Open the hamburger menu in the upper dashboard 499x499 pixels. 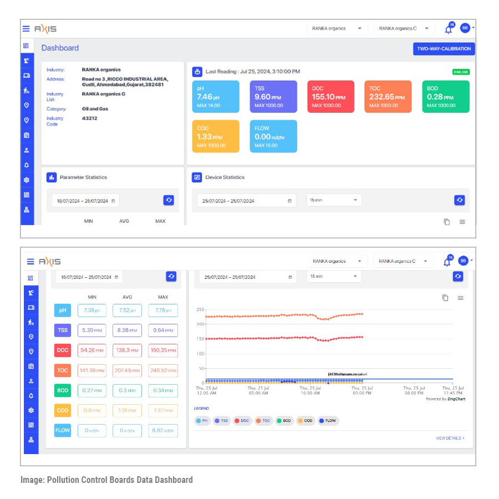[x=26, y=29]
